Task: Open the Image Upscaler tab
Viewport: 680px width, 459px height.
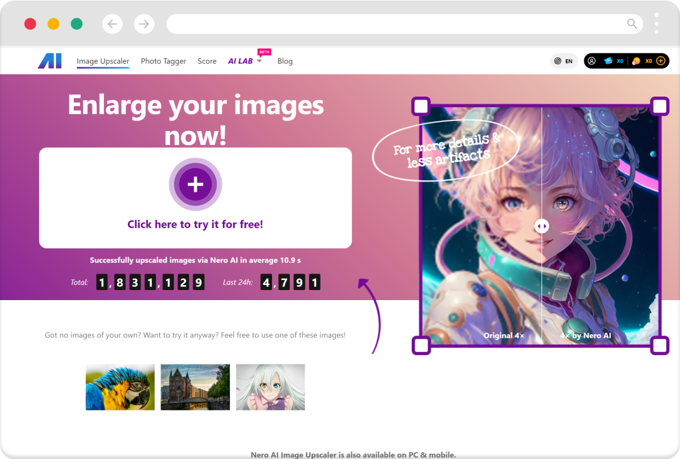Action: (x=103, y=61)
